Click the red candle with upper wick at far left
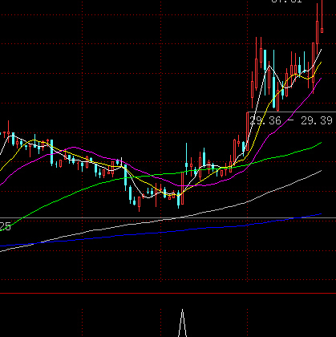 [x=9, y=130]
